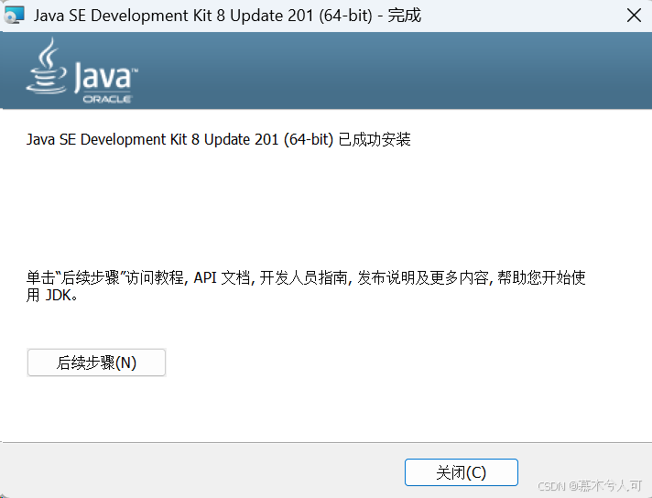Click the window title ending in 完成
Screen dimensions: 652x498
[x=227, y=16]
